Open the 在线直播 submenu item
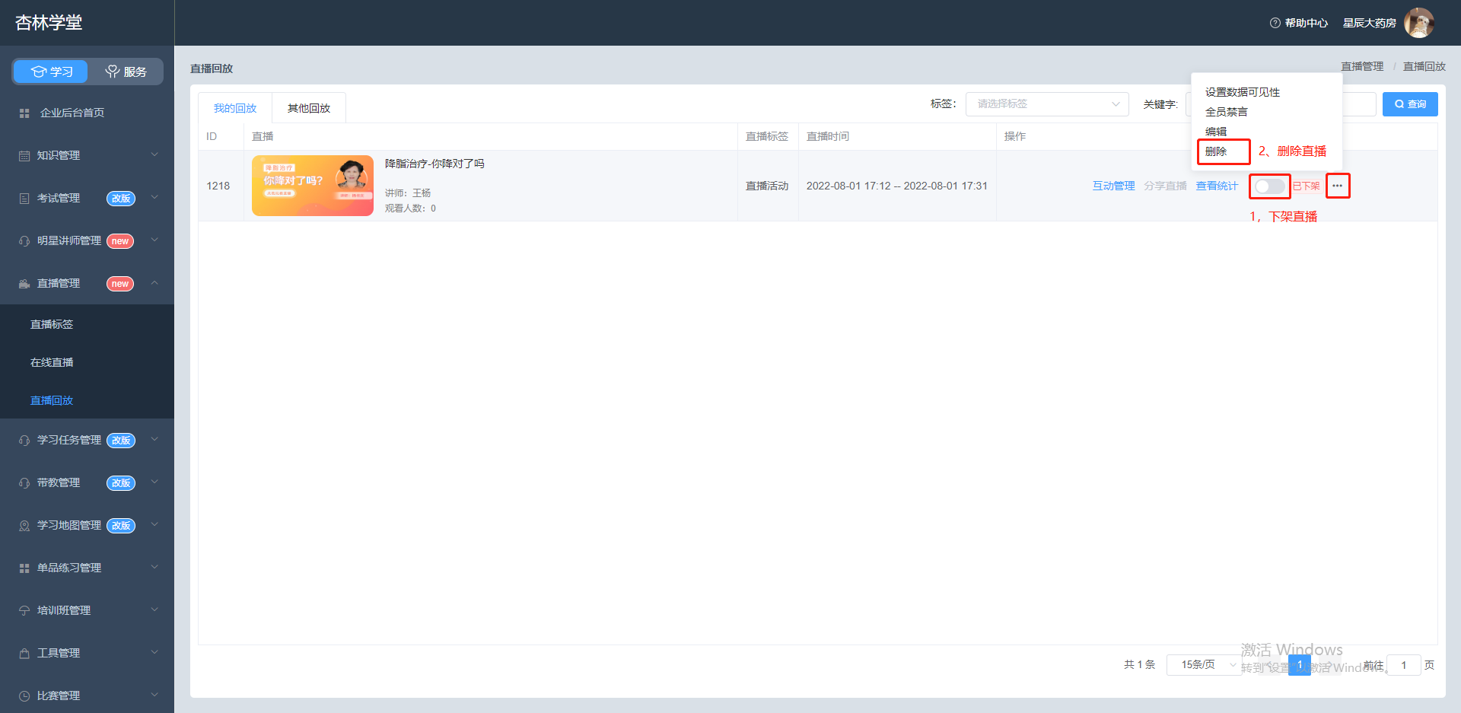 tap(52, 362)
